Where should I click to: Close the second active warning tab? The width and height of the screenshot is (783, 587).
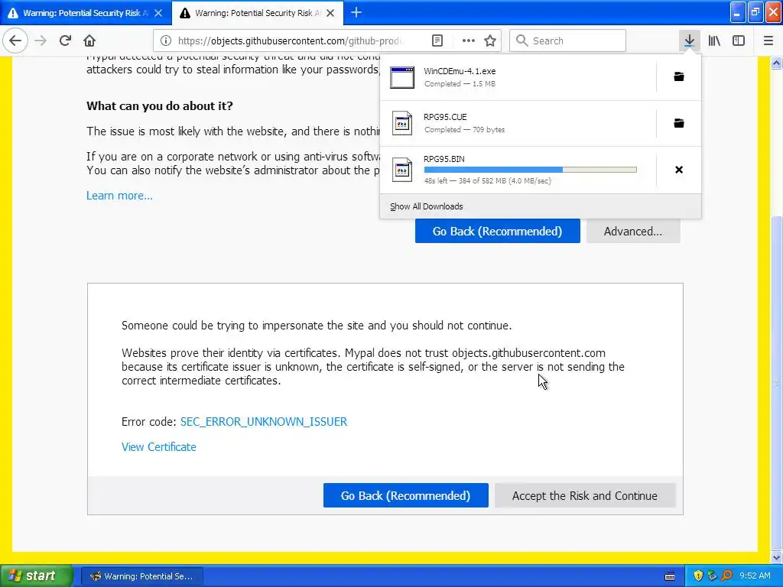tap(330, 13)
